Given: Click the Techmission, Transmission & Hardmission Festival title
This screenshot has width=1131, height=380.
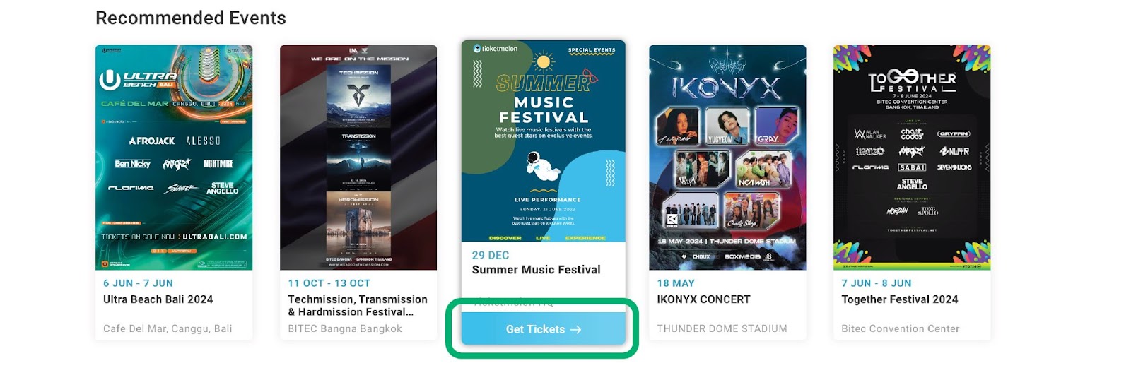Looking at the screenshot, I should 358,306.
